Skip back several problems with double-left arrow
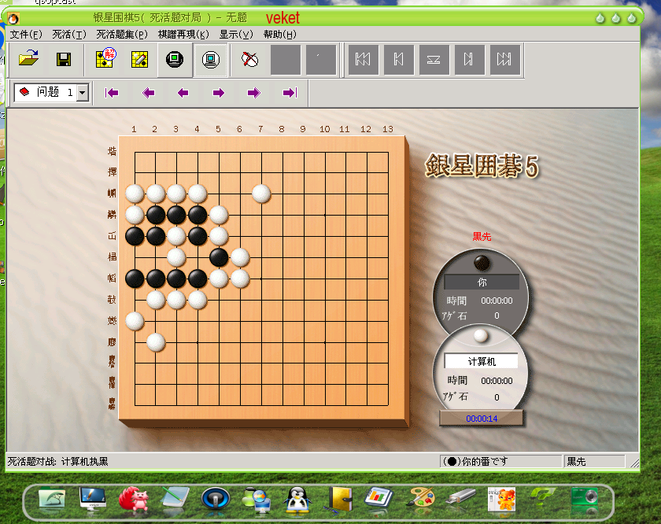The width and height of the screenshot is (661, 524). [148, 93]
